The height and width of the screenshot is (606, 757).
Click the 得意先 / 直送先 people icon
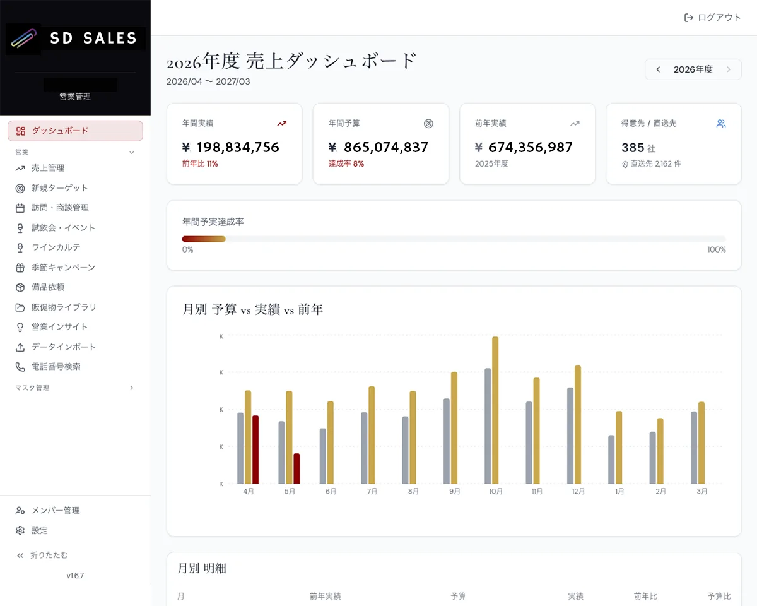click(x=721, y=124)
